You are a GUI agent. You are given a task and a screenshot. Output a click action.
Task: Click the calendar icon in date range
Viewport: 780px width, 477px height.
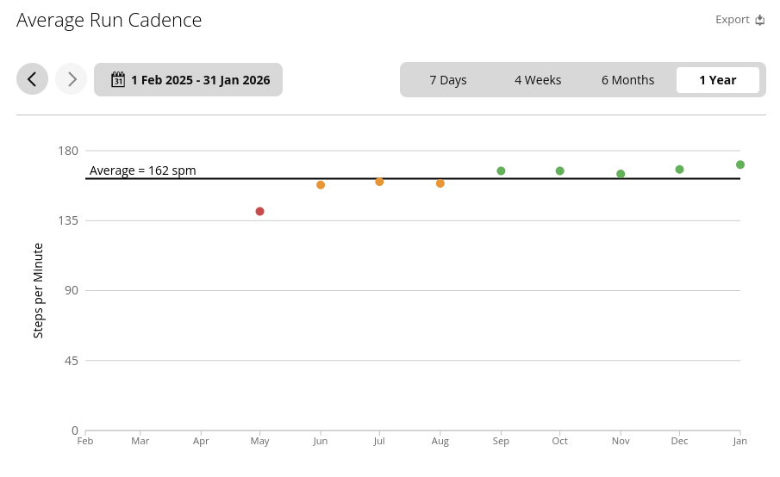(118, 80)
